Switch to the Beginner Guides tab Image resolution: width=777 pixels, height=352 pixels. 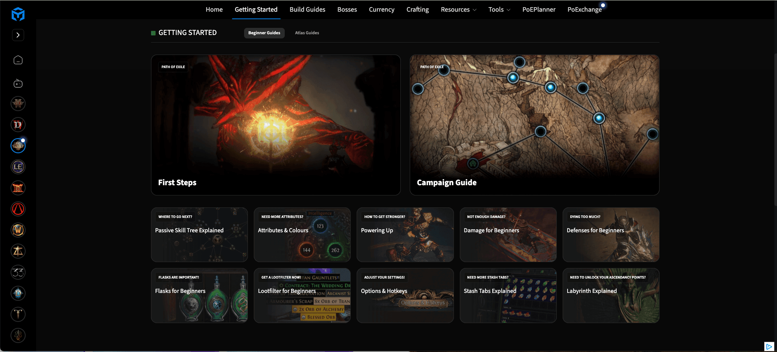[x=264, y=33]
